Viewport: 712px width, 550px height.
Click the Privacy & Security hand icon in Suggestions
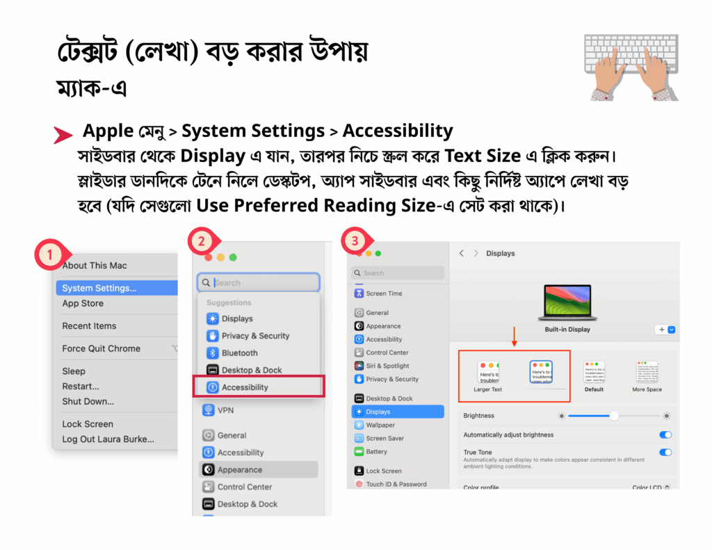213,336
